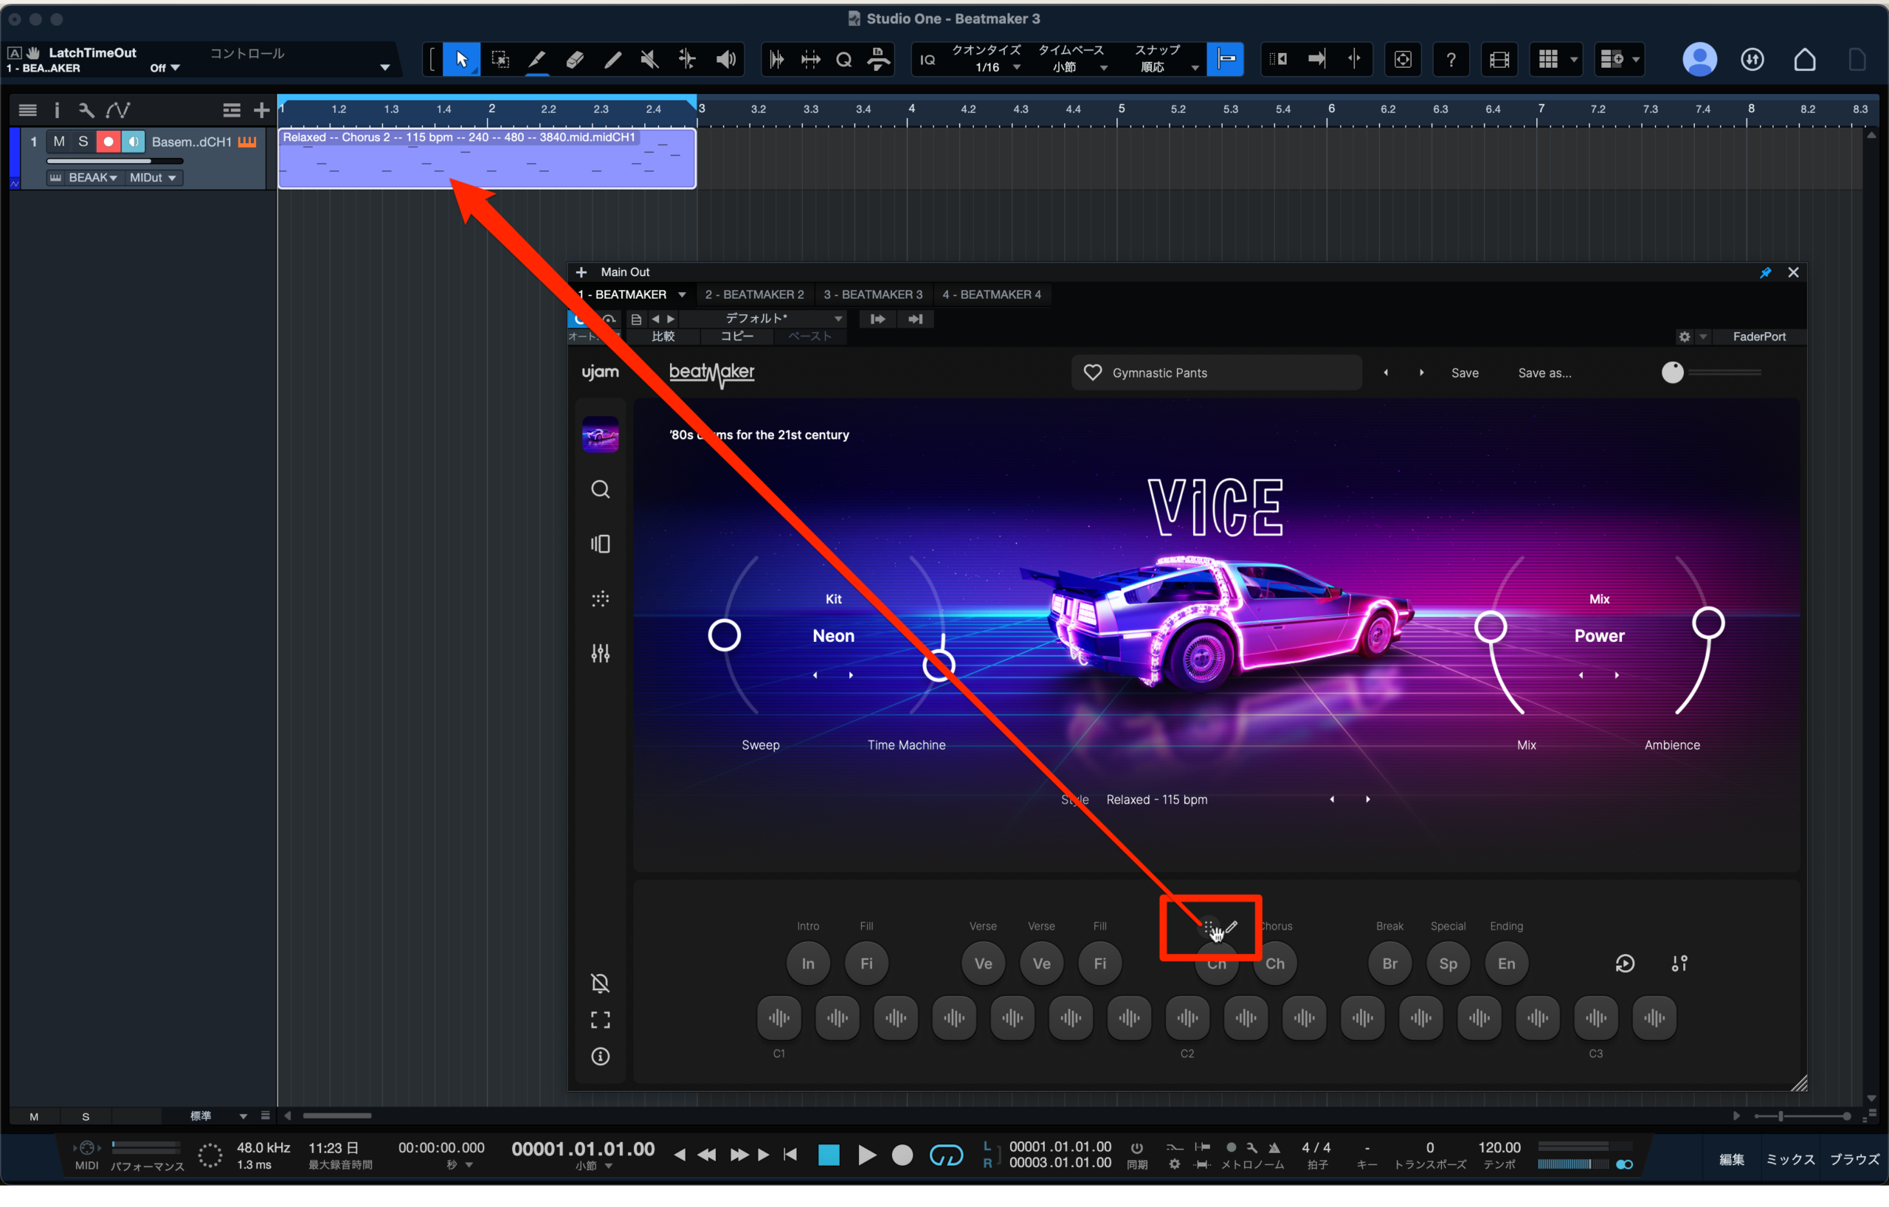The image size is (1889, 1207).
Task: Click the play button in transport
Action: 866,1155
